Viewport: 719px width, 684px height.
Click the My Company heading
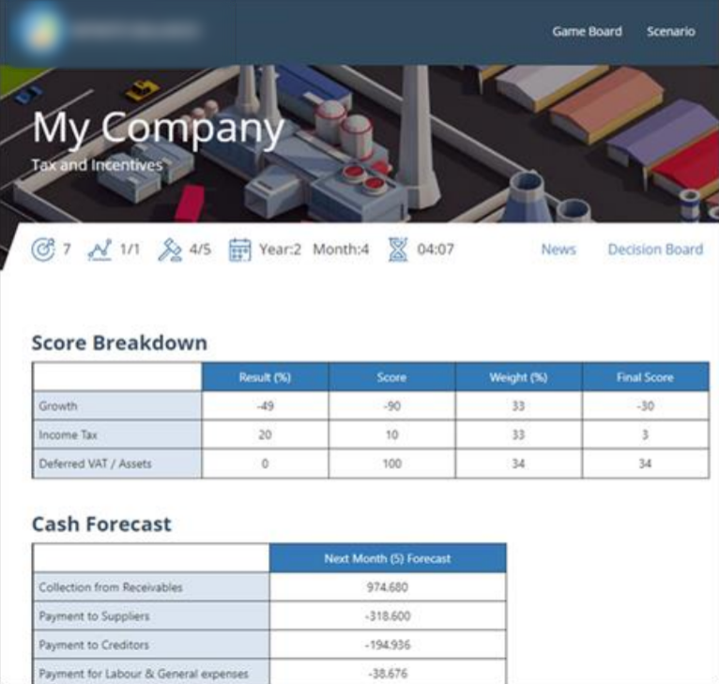point(159,129)
